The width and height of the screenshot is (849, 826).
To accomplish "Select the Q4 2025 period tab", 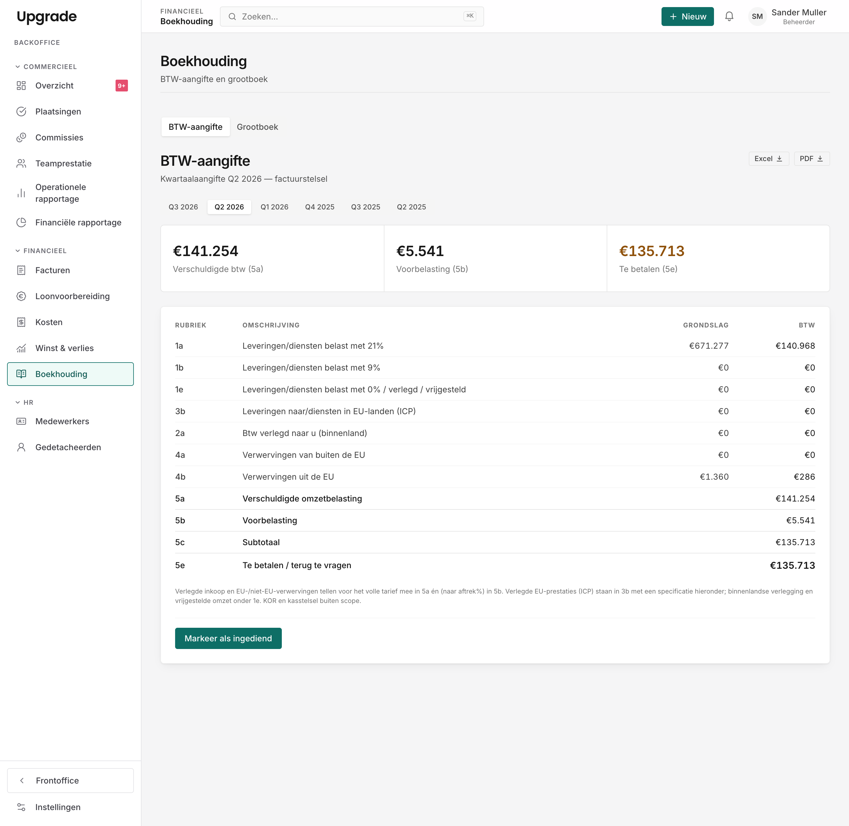I will pyautogui.click(x=320, y=207).
